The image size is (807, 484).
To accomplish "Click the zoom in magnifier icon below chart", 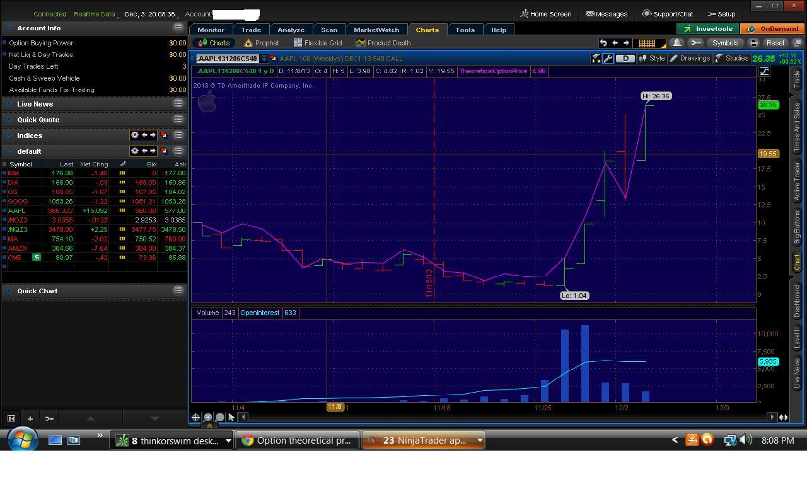I will [x=207, y=417].
